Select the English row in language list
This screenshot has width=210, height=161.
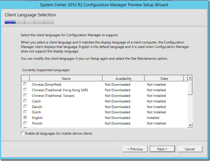tap(67, 118)
